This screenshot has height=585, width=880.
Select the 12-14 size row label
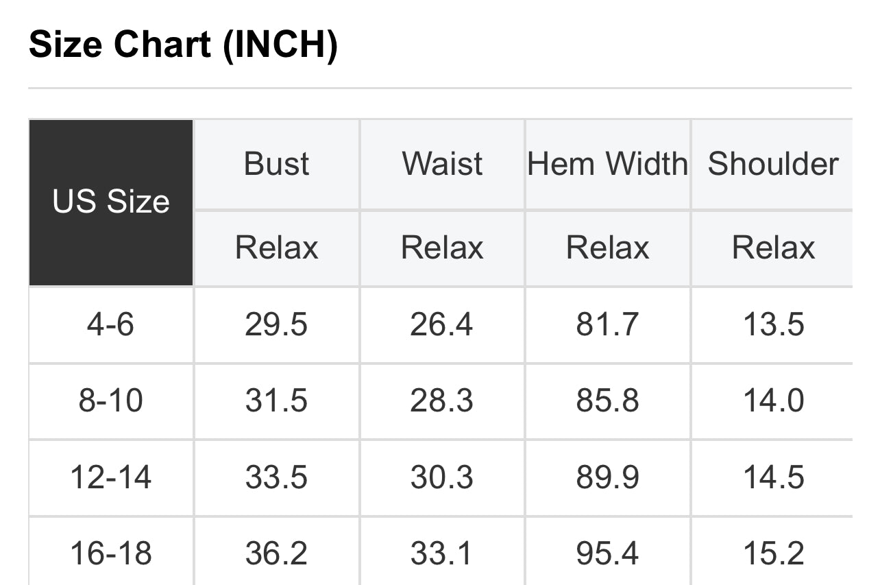[111, 477]
